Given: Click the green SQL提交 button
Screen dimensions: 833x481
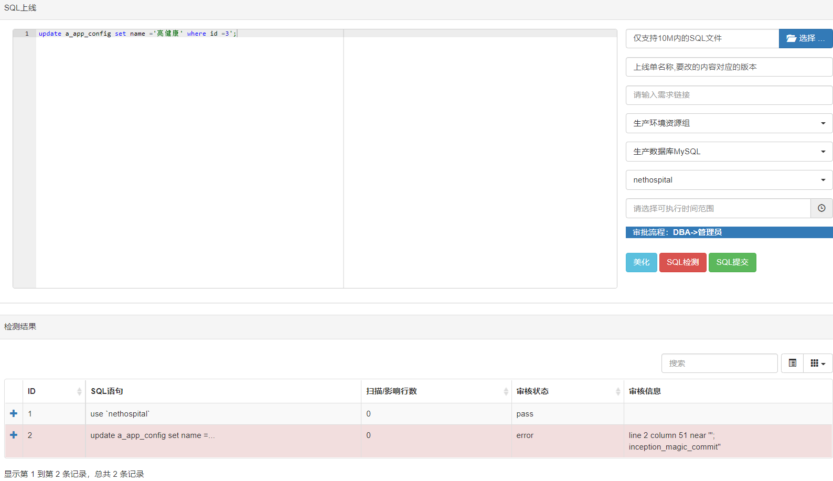Looking at the screenshot, I should click(732, 262).
